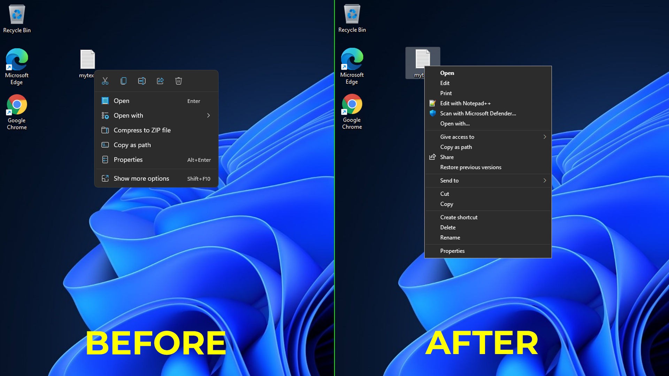669x376 pixels.
Task: Select Properties in the AFTER context menu
Action: click(452, 251)
